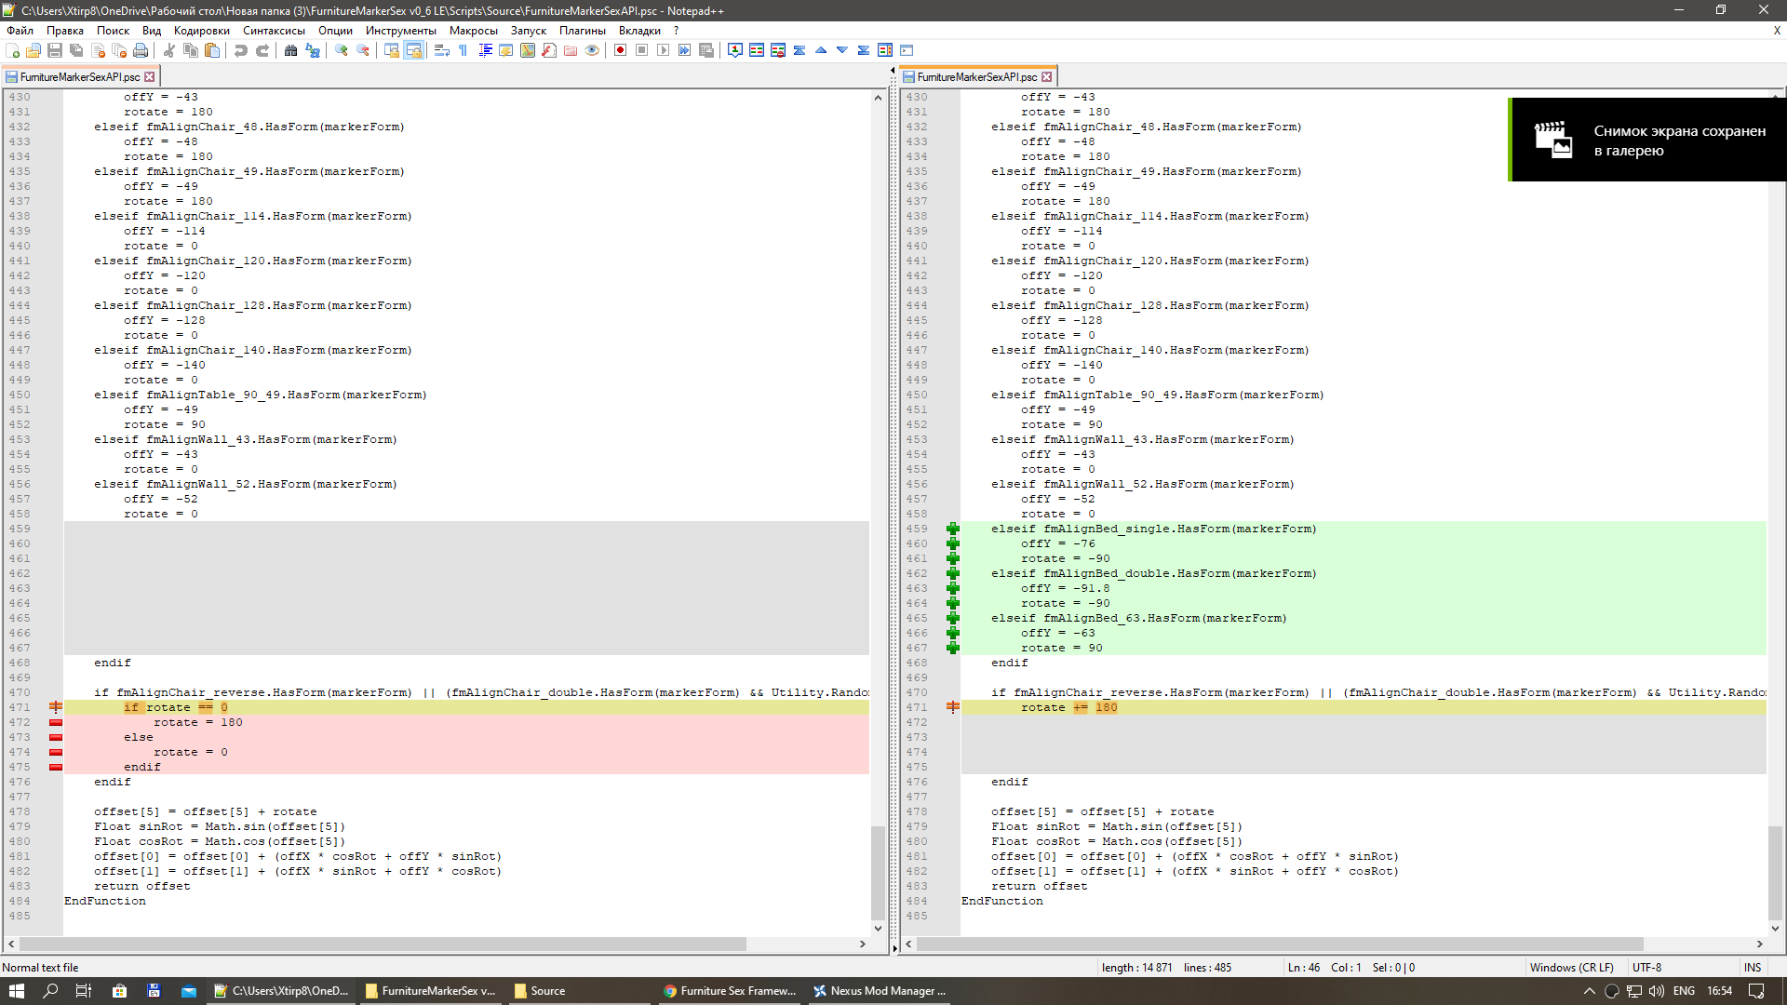
Task: Go to previous difference arrow icon
Action: coord(821,50)
